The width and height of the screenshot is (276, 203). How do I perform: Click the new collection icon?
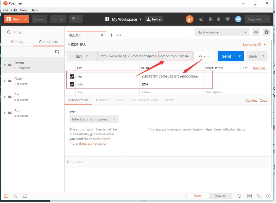click(57, 52)
